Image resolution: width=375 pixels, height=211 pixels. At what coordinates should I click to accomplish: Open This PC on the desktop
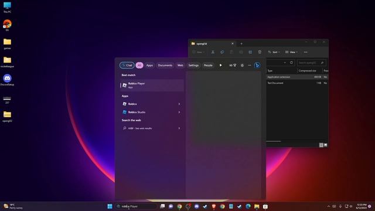coord(7,8)
